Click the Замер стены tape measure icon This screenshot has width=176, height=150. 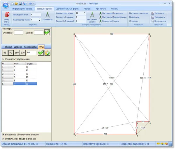pos(7,15)
